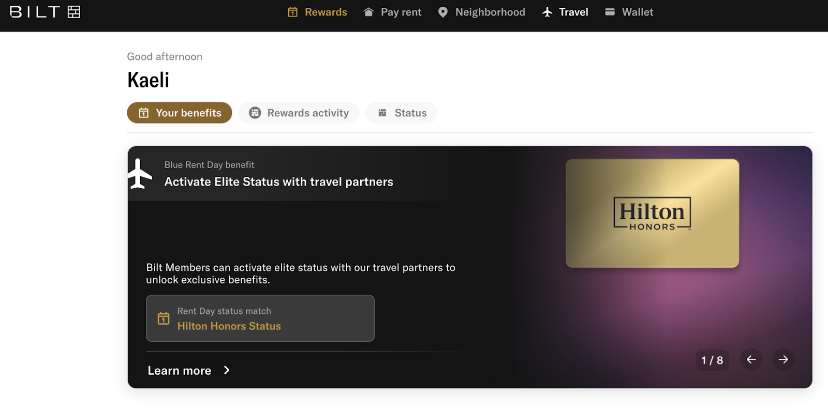The width and height of the screenshot is (828, 409).
Task: Open the Pay rent menu item
Action: tap(393, 12)
